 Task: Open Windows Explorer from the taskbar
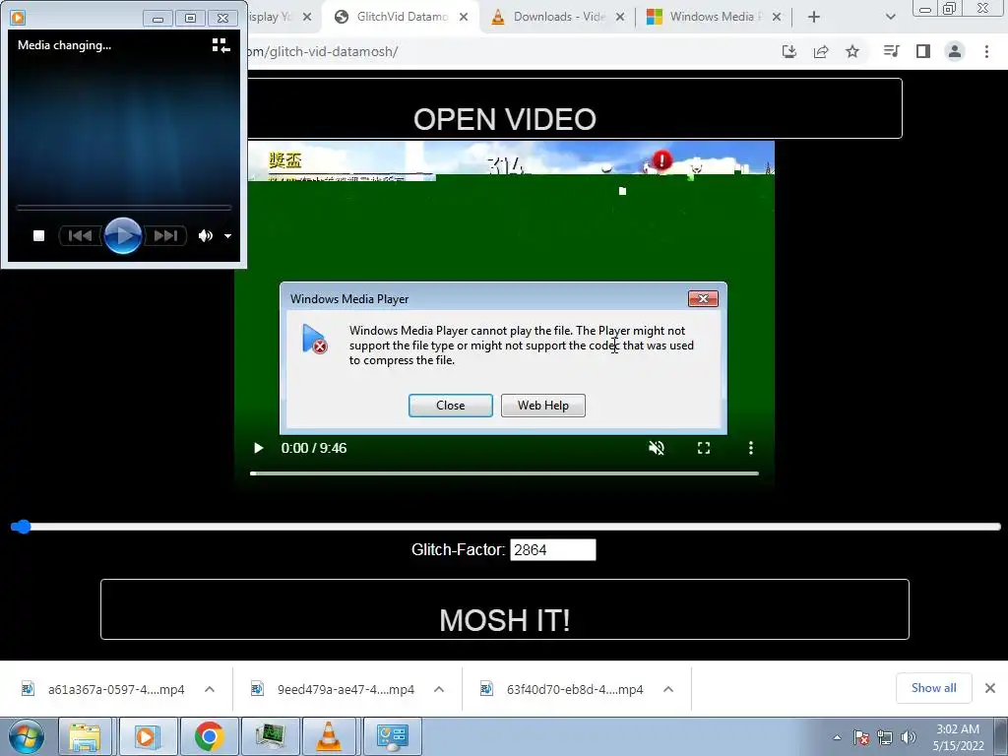pyautogui.click(x=85, y=736)
